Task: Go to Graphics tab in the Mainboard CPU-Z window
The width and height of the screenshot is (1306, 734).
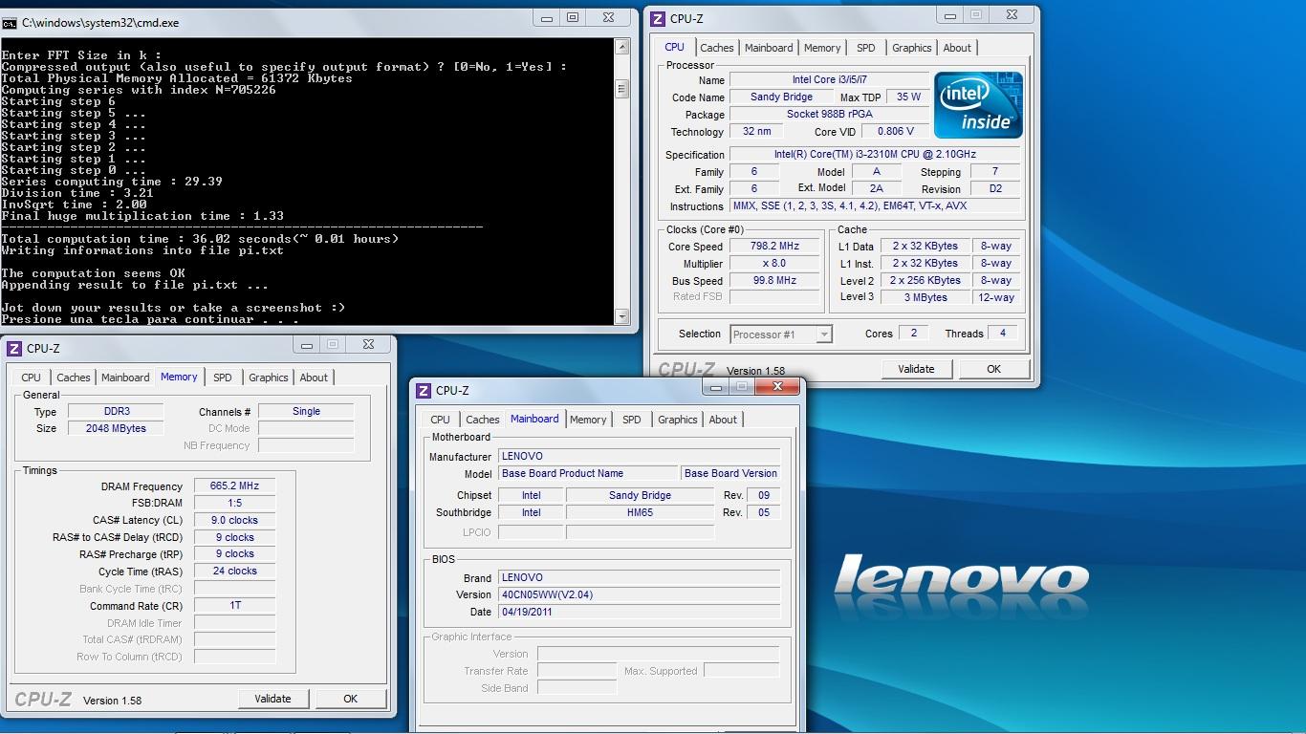Action: tap(677, 420)
